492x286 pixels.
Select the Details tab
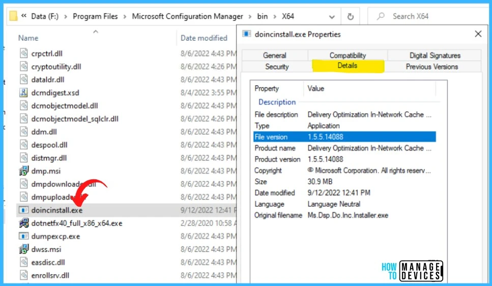click(348, 66)
